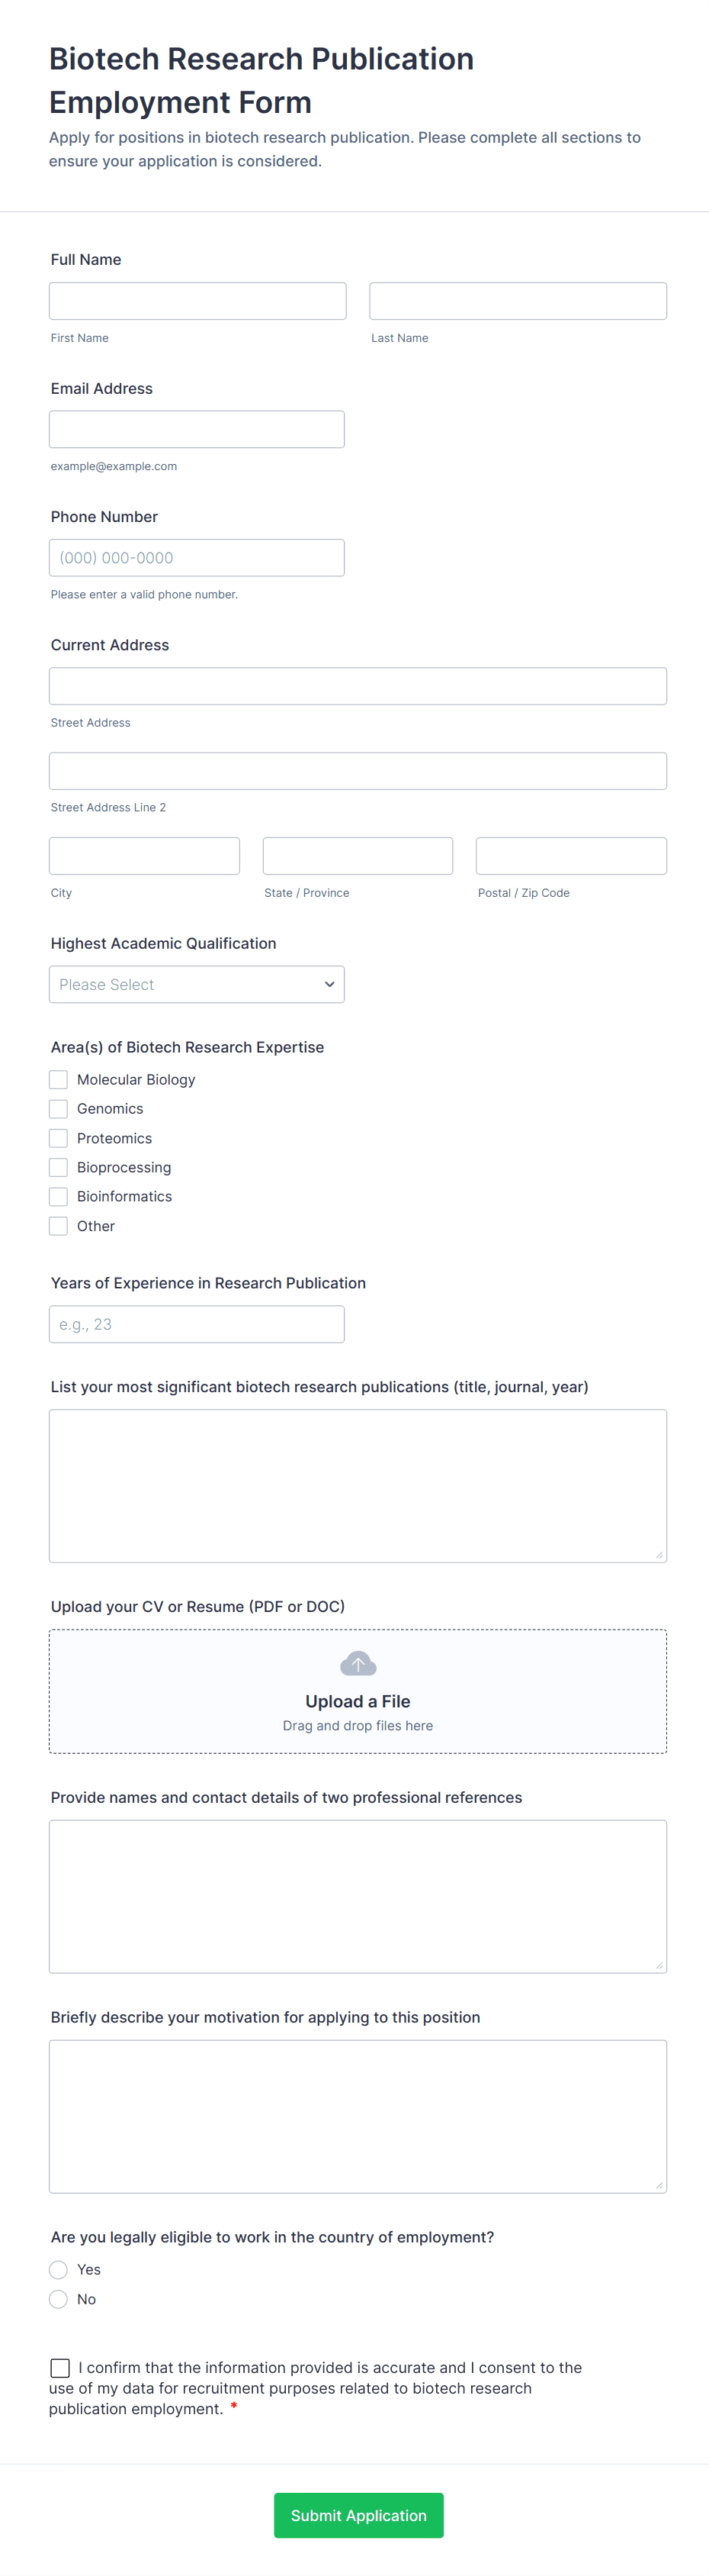Screen dimensions: 709x2576
Task: Check the Proteomics option
Action: point(58,1137)
